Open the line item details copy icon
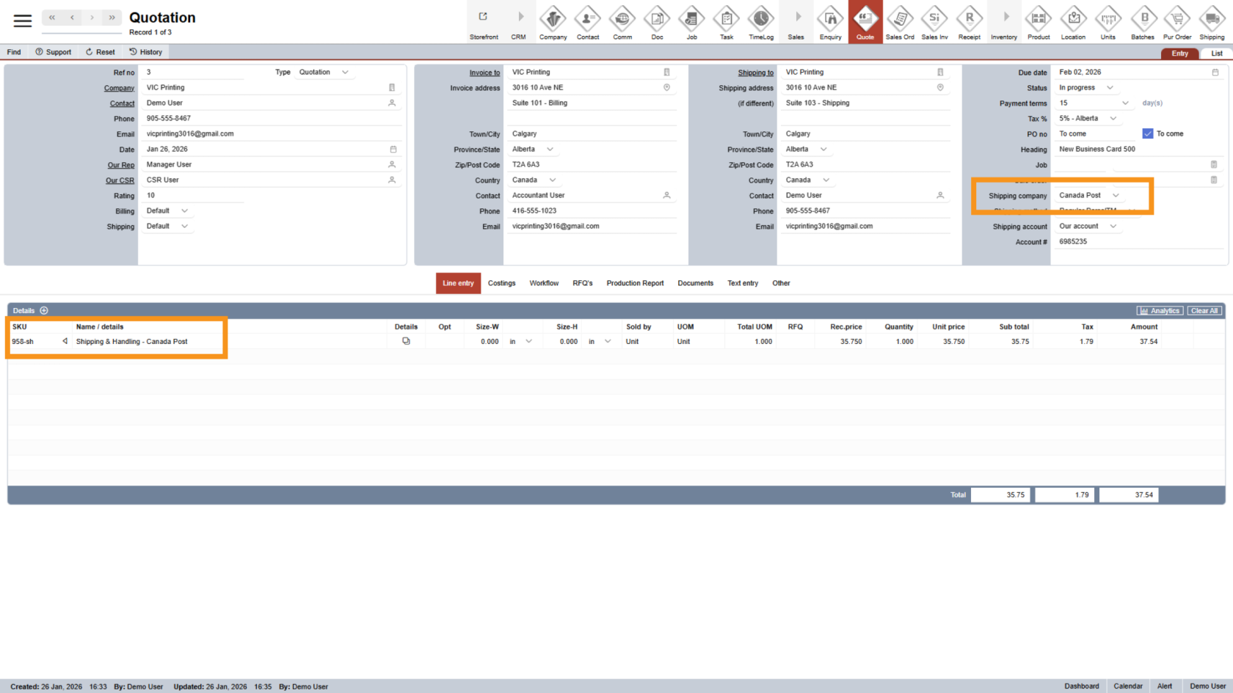 406,342
